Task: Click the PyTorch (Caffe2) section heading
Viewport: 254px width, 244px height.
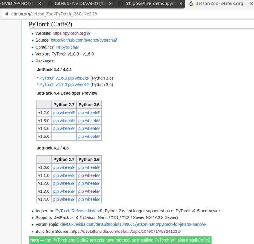Action: click(x=50, y=24)
